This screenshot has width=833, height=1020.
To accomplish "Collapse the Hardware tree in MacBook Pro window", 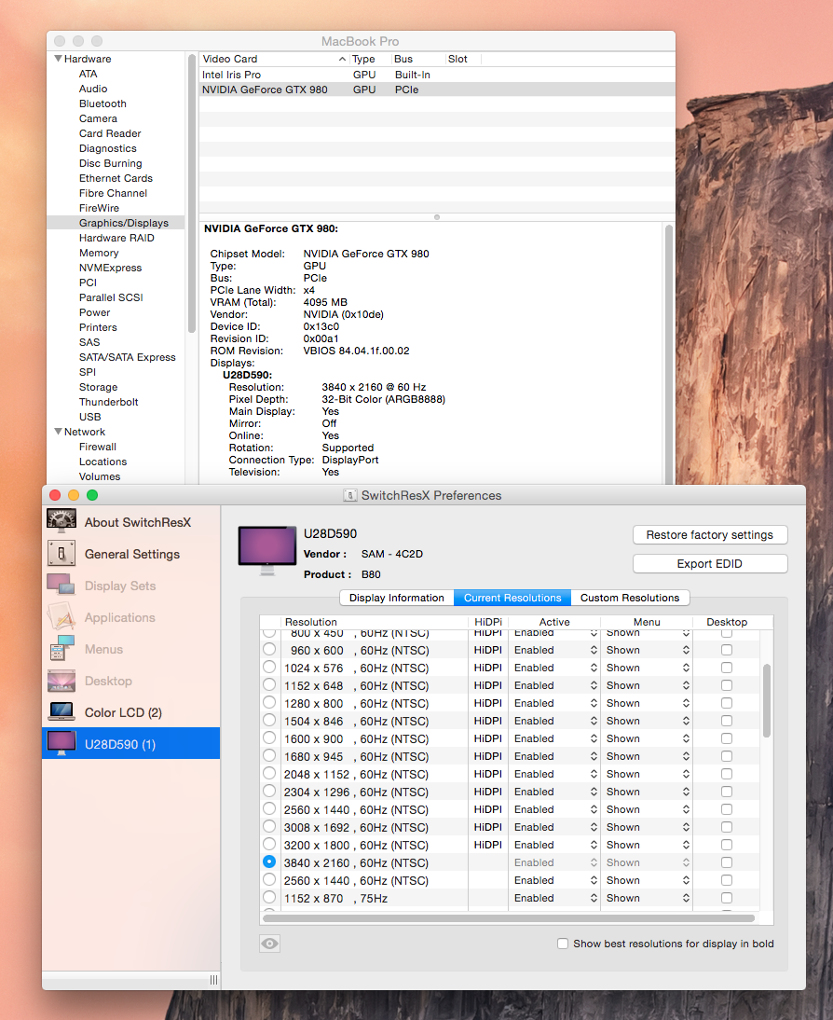I will (x=59, y=59).
